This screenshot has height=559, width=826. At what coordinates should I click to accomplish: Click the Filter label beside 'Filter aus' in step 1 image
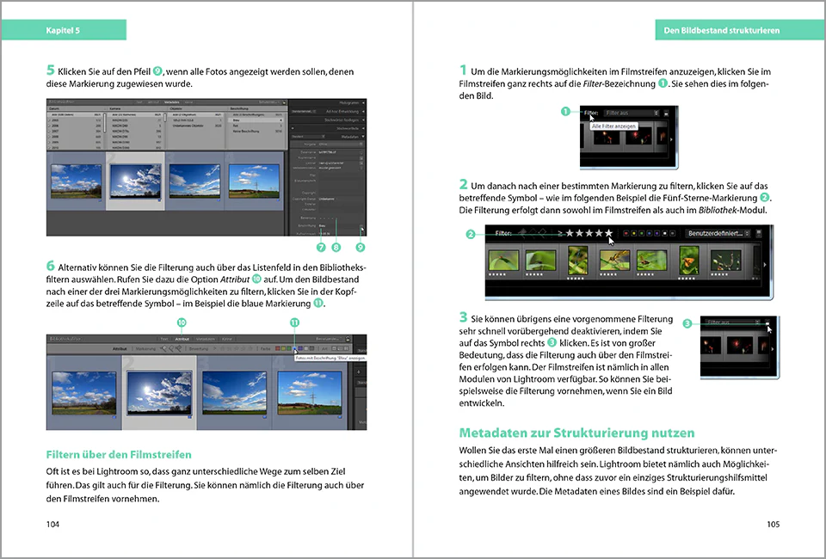pyautogui.click(x=591, y=114)
